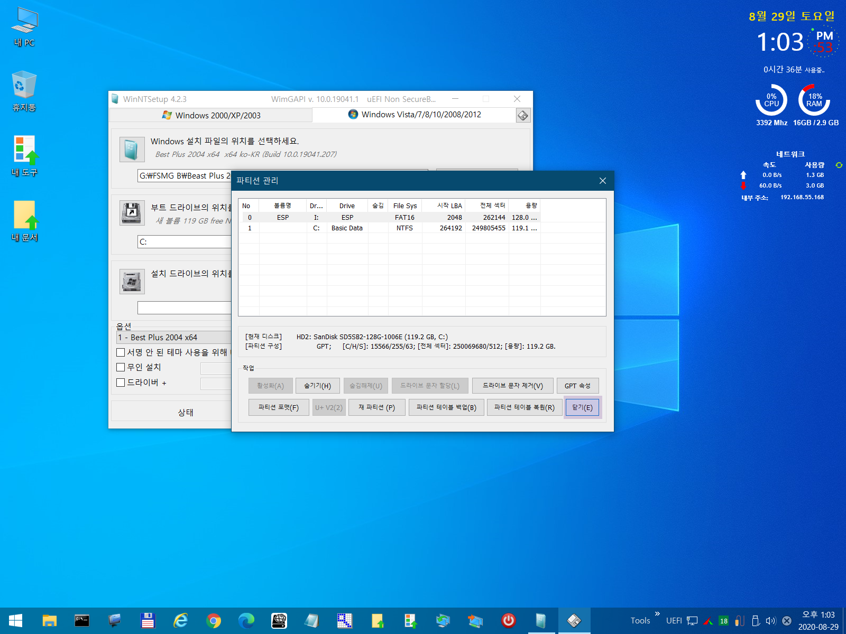Open File Explorer from the taskbar
Viewport: 846px width, 634px height.
click(49, 621)
